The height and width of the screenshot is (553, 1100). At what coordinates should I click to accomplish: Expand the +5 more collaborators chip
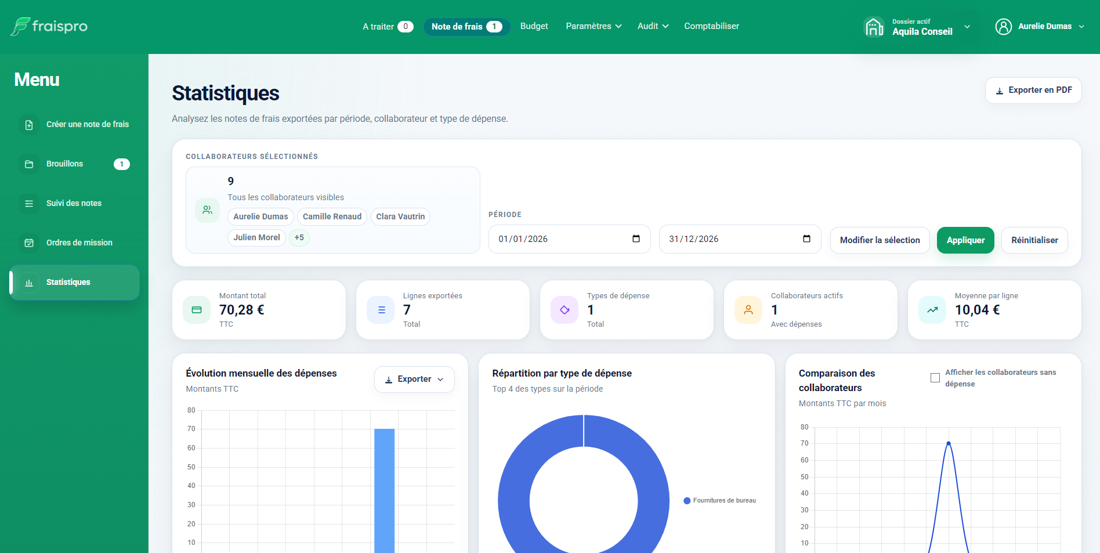[299, 238]
